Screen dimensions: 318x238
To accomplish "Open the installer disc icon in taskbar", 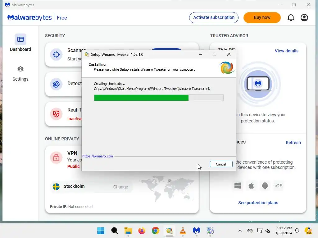I will tap(210, 231).
